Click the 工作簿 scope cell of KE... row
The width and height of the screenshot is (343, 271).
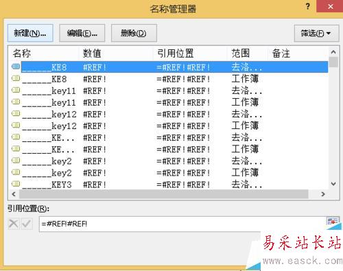[x=245, y=150]
